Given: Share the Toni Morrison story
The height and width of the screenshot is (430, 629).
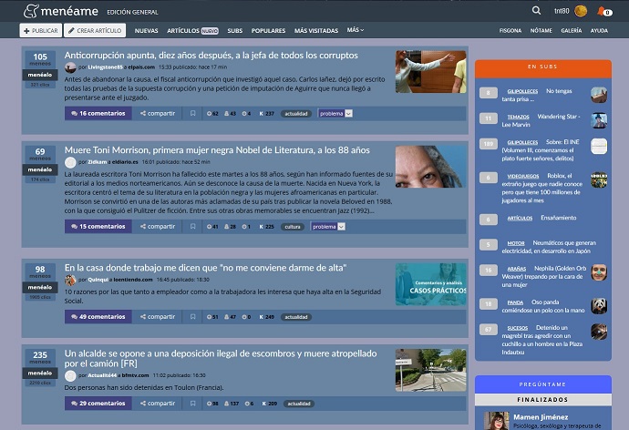Looking at the screenshot, I should [158, 227].
